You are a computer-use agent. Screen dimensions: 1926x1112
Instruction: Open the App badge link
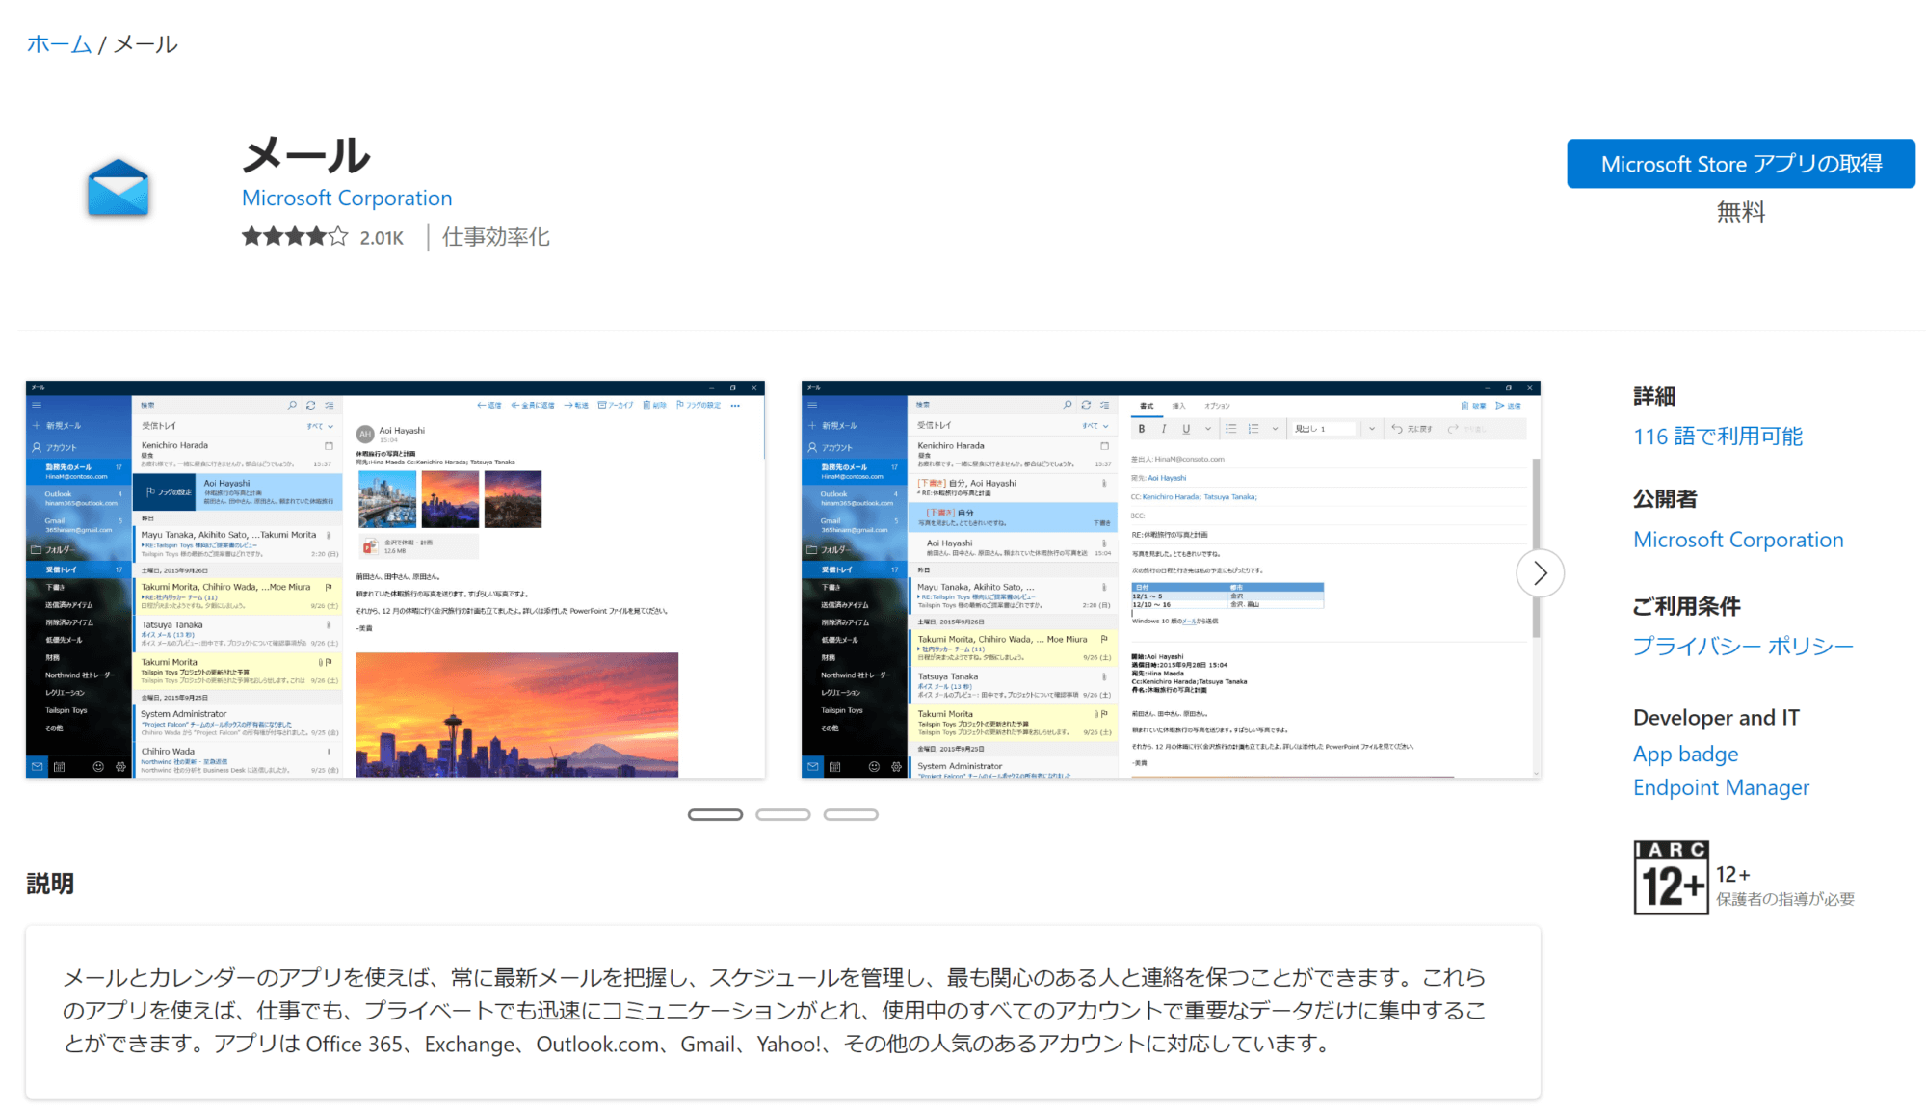(x=1685, y=755)
